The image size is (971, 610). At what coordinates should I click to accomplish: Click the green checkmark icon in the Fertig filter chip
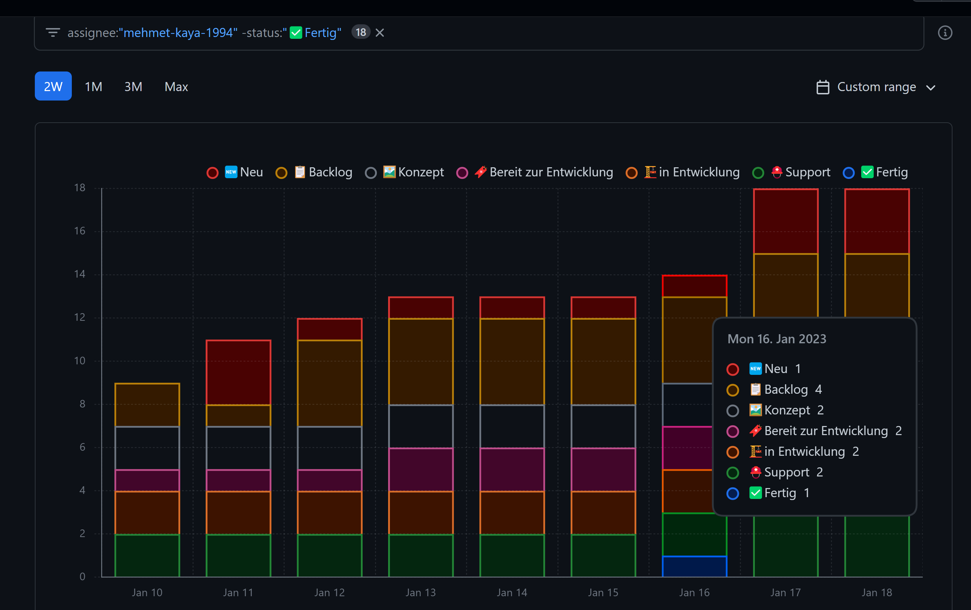296,32
